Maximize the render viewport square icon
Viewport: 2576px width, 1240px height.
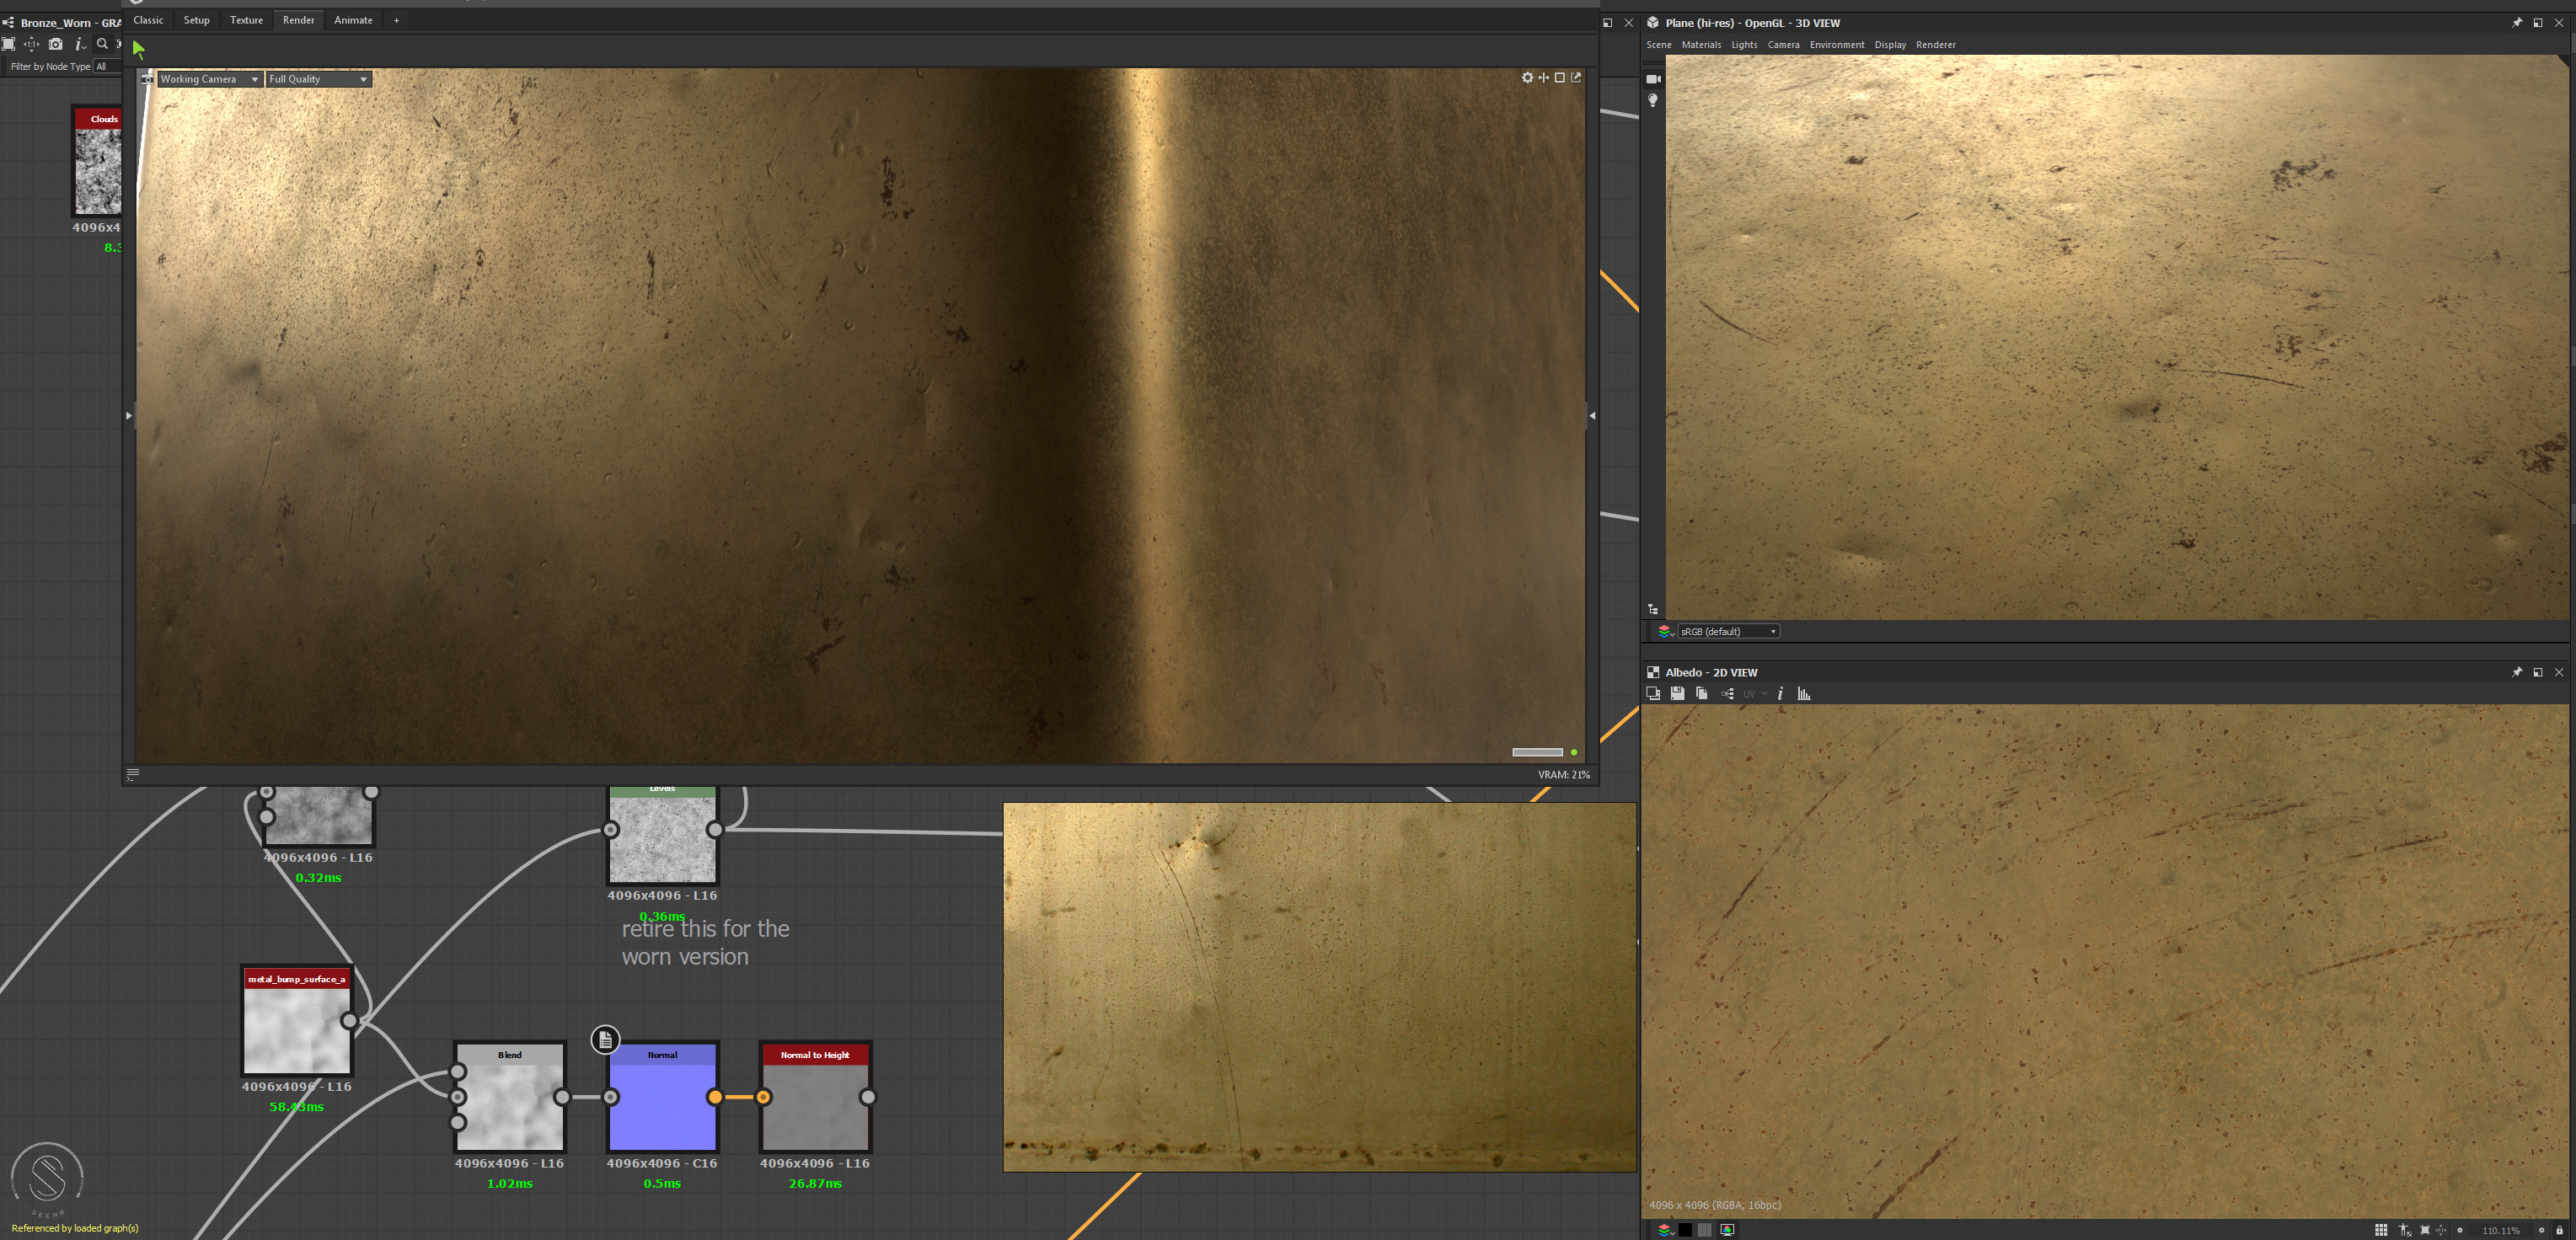pyautogui.click(x=1559, y=78)
